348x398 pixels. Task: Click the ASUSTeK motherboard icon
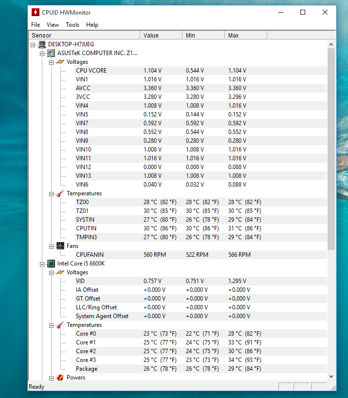[51, 53]
